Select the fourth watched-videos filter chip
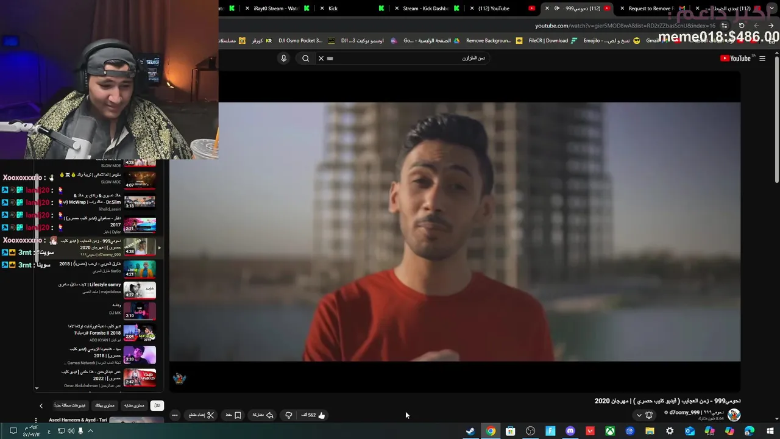780x439 pixels. (x=70, y=405)
